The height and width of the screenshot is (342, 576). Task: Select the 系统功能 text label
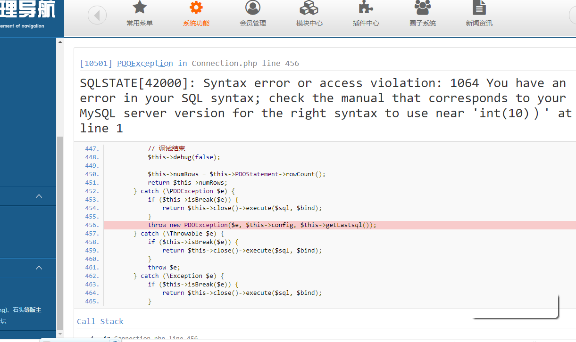(x=196, y=23)
